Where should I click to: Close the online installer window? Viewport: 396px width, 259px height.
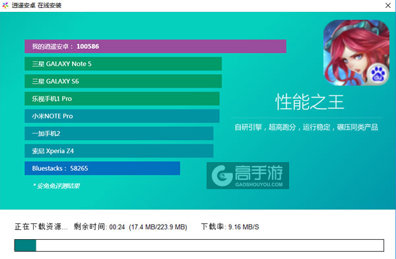pos(388,5)
